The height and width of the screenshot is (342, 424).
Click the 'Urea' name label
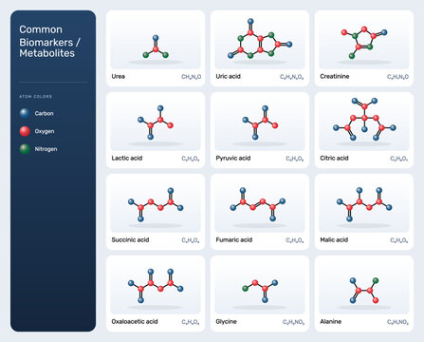click(x=118, y=76)
